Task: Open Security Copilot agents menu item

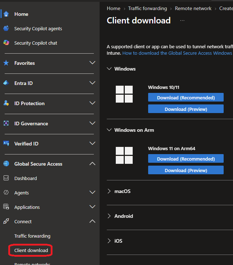Action: point(38,29)
